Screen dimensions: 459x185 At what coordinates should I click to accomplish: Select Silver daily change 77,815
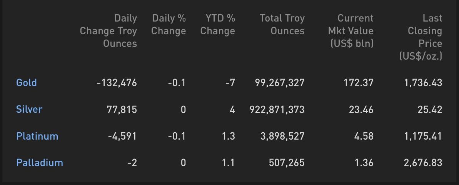[122, 110]
